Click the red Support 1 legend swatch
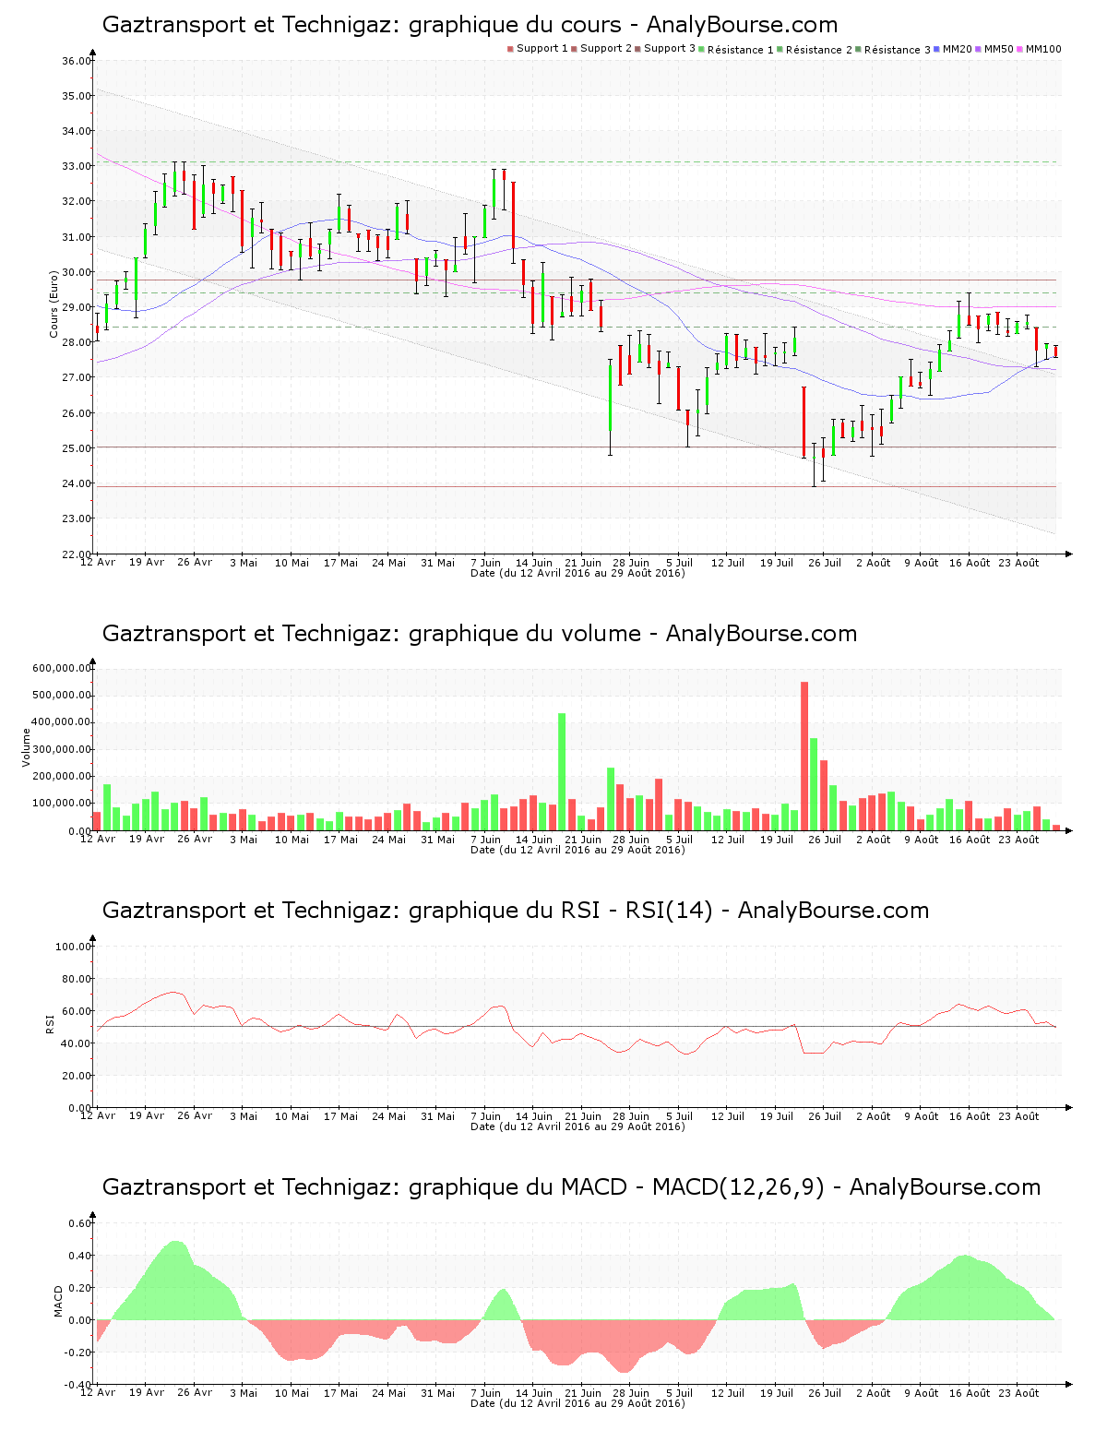This screenshot has width=1107, height=1430. click(x=510, y=49)
